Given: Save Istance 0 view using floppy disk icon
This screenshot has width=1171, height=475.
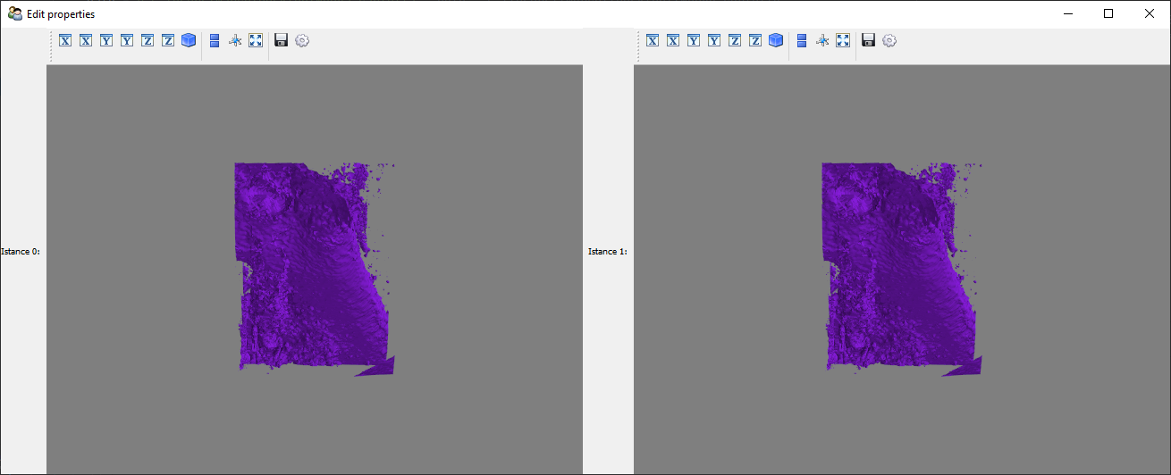Looking at the screenshot, I should tap(282, 40).
